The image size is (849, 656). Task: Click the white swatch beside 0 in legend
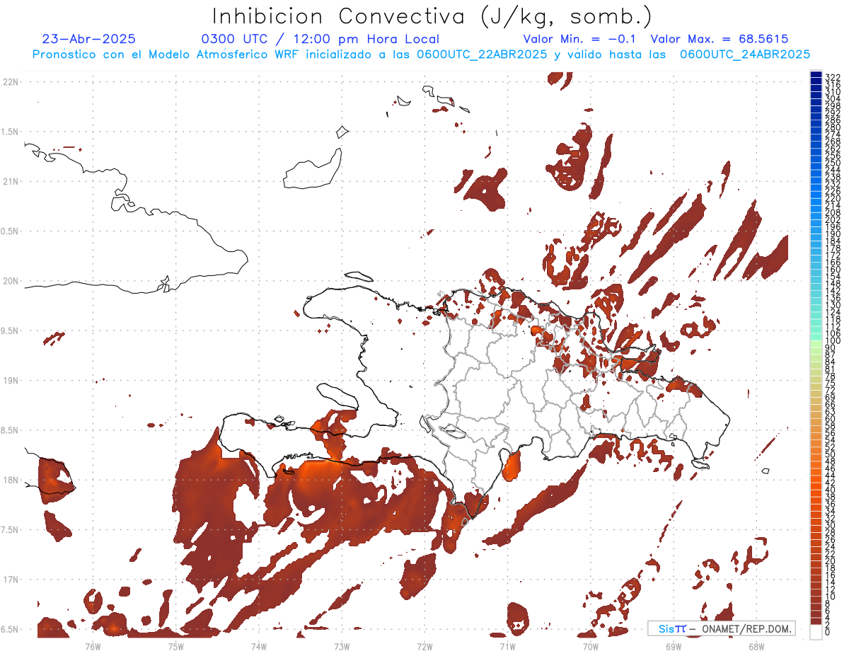click(816, 631)
